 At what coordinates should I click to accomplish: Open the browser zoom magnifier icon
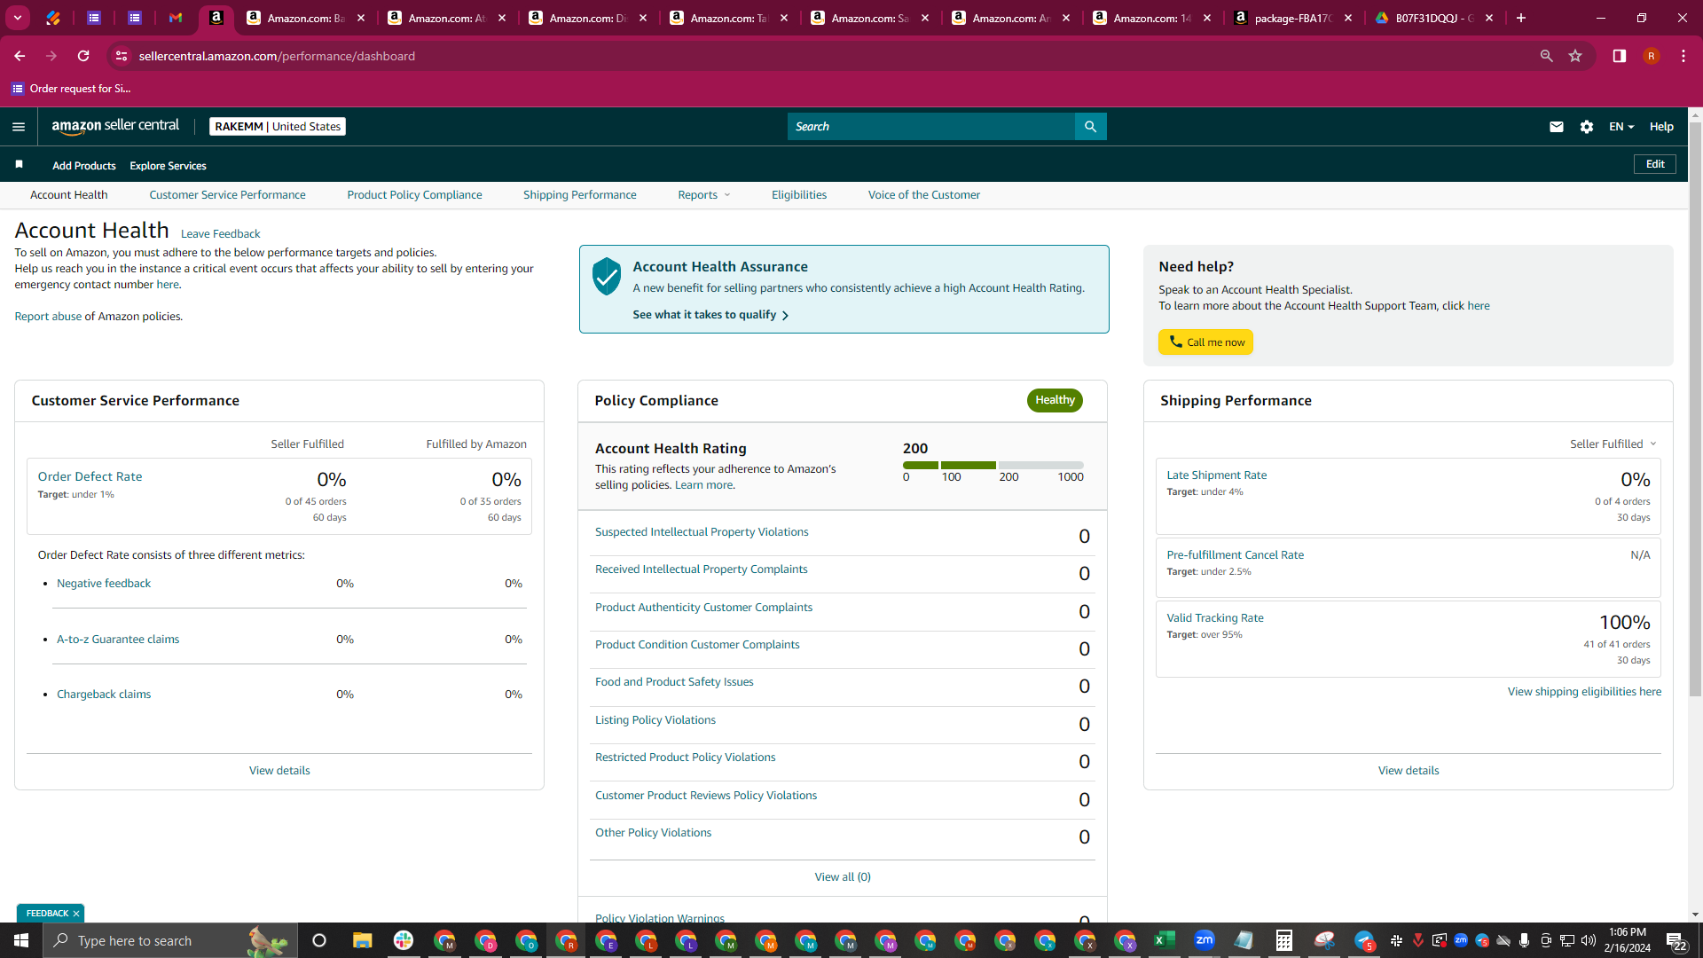(x=1546, y=56)
